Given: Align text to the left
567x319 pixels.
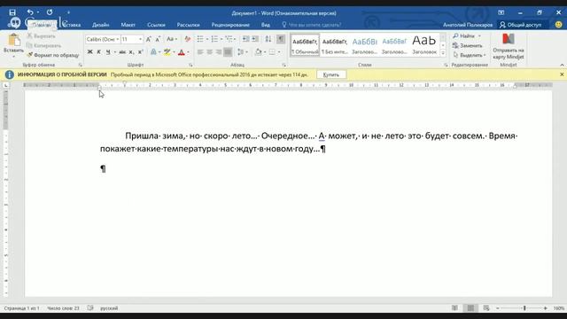Looking at the screenshot, I should [200, 52].
